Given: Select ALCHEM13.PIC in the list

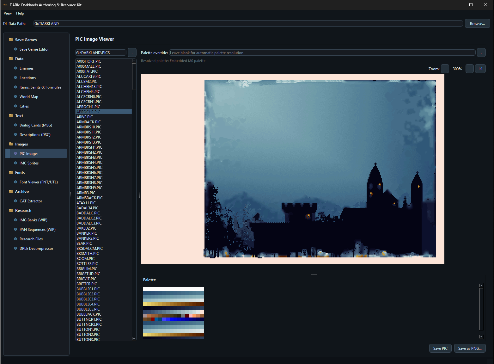Looking at the screenshot, I should 104,87.
